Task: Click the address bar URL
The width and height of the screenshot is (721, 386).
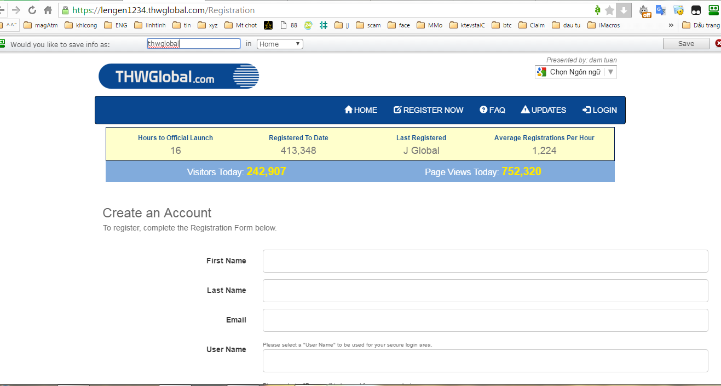Action: 163,10
